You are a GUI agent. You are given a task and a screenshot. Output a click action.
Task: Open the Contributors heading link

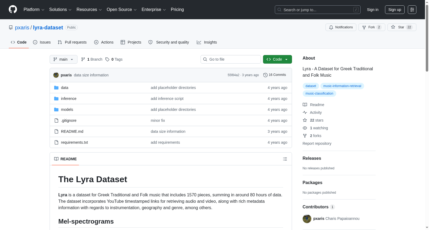coord(319,207)
